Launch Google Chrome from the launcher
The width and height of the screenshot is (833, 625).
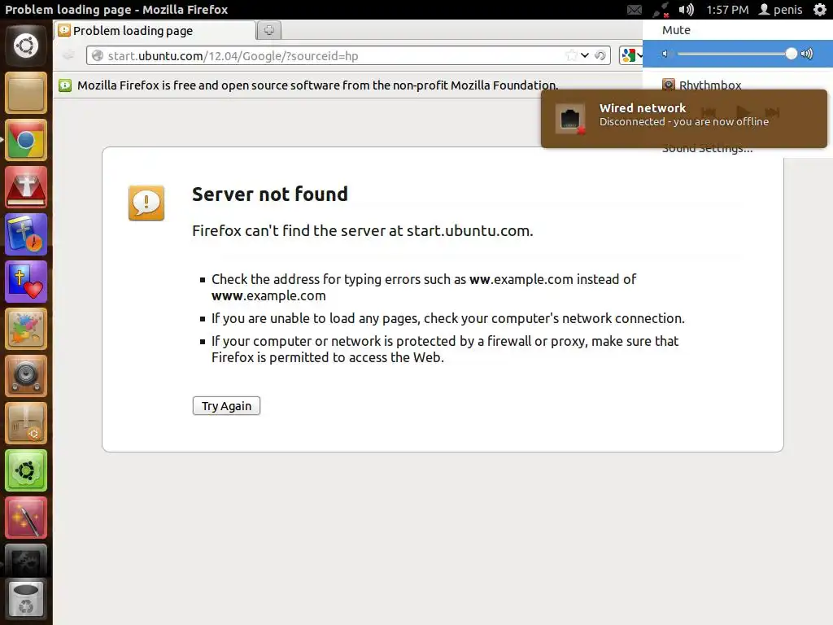(26, 140)
